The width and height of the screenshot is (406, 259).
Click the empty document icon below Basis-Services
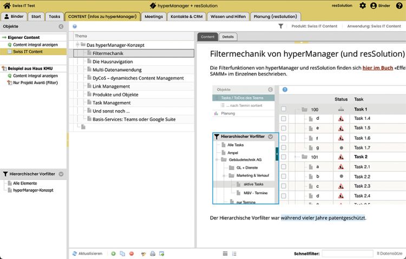(83, 127)
